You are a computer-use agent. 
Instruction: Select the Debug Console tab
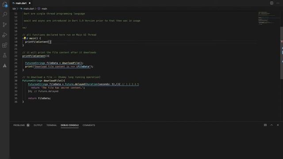(x=69, y=125)
